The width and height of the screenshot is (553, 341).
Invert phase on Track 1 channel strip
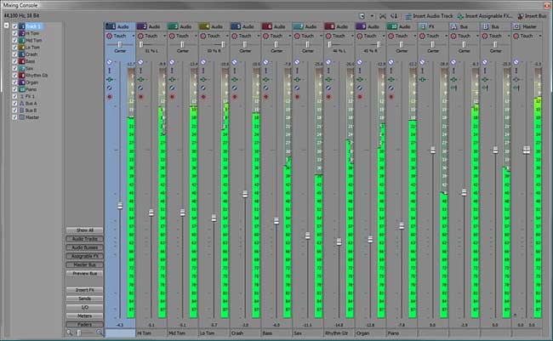coord(110,88)
